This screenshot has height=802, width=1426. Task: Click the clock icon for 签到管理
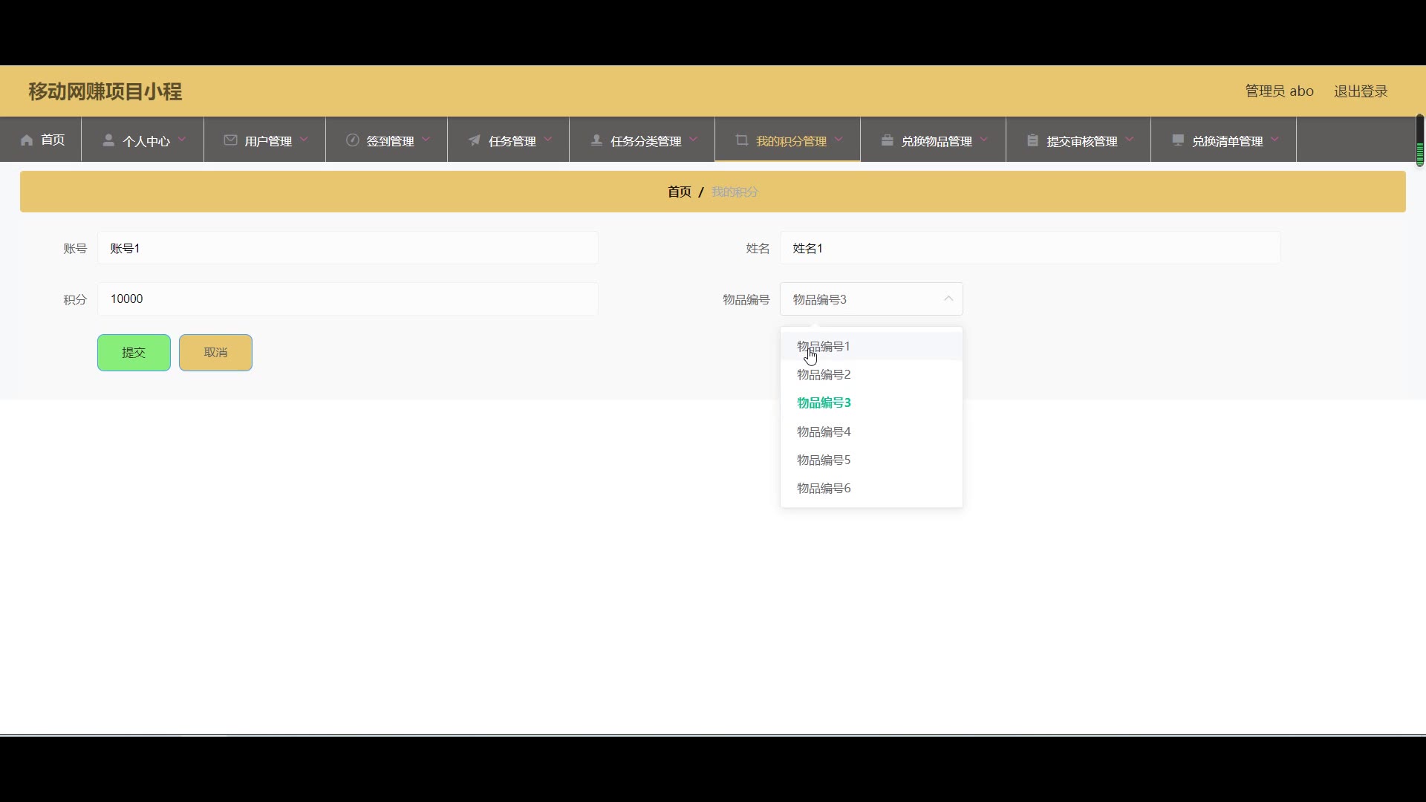pos(352,140)
